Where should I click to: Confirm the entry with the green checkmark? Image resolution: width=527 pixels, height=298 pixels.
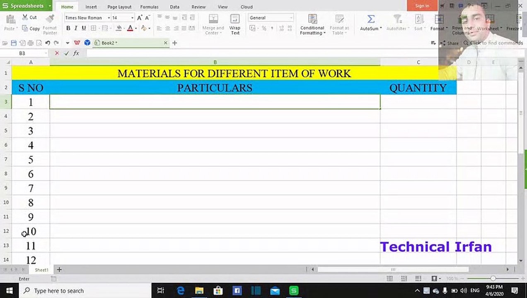click(66, 53)
